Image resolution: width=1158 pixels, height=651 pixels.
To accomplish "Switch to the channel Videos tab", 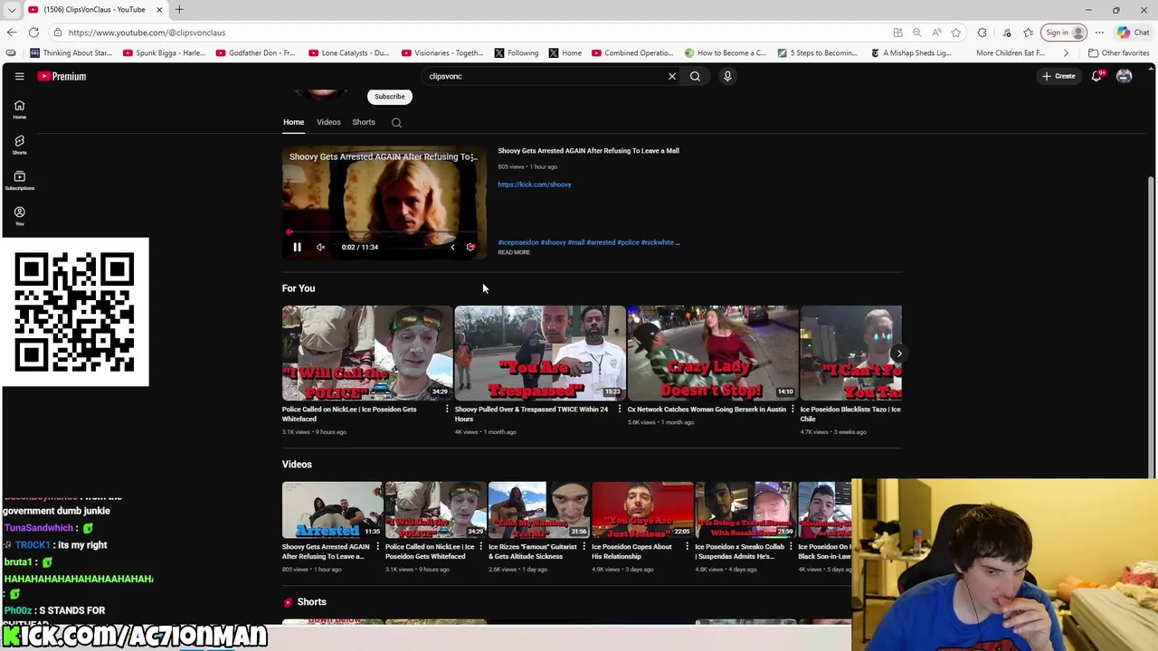I will point(328,122).
